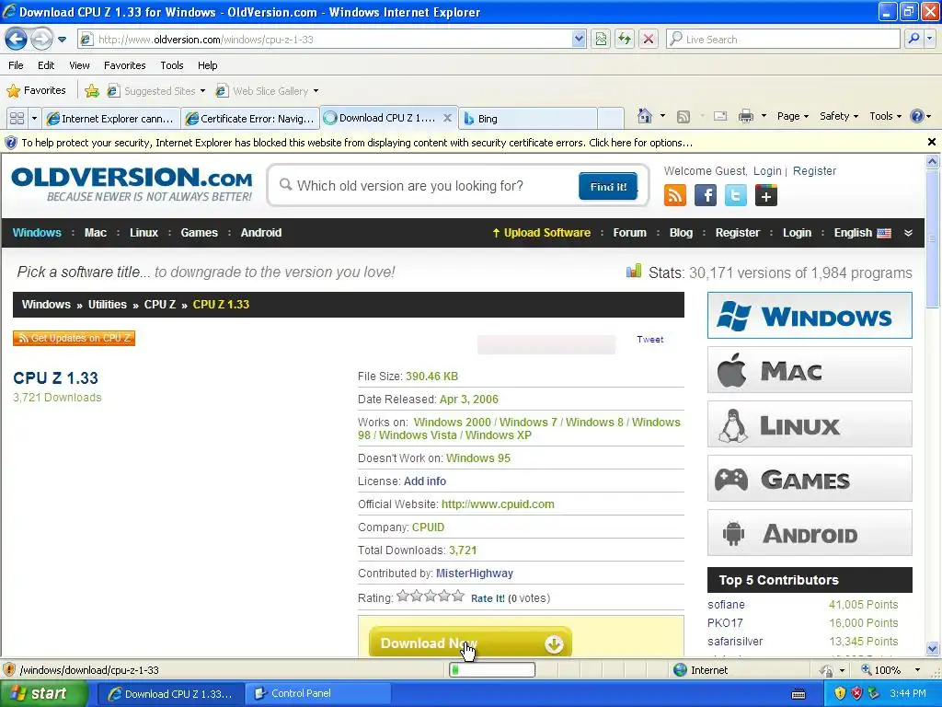Open the Tools menu in menu bar
The image size is (942, 707).
coord(172,65)
